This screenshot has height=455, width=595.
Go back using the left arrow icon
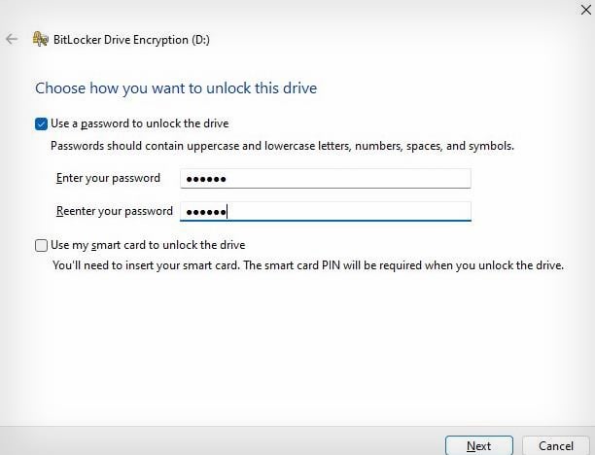12,39
